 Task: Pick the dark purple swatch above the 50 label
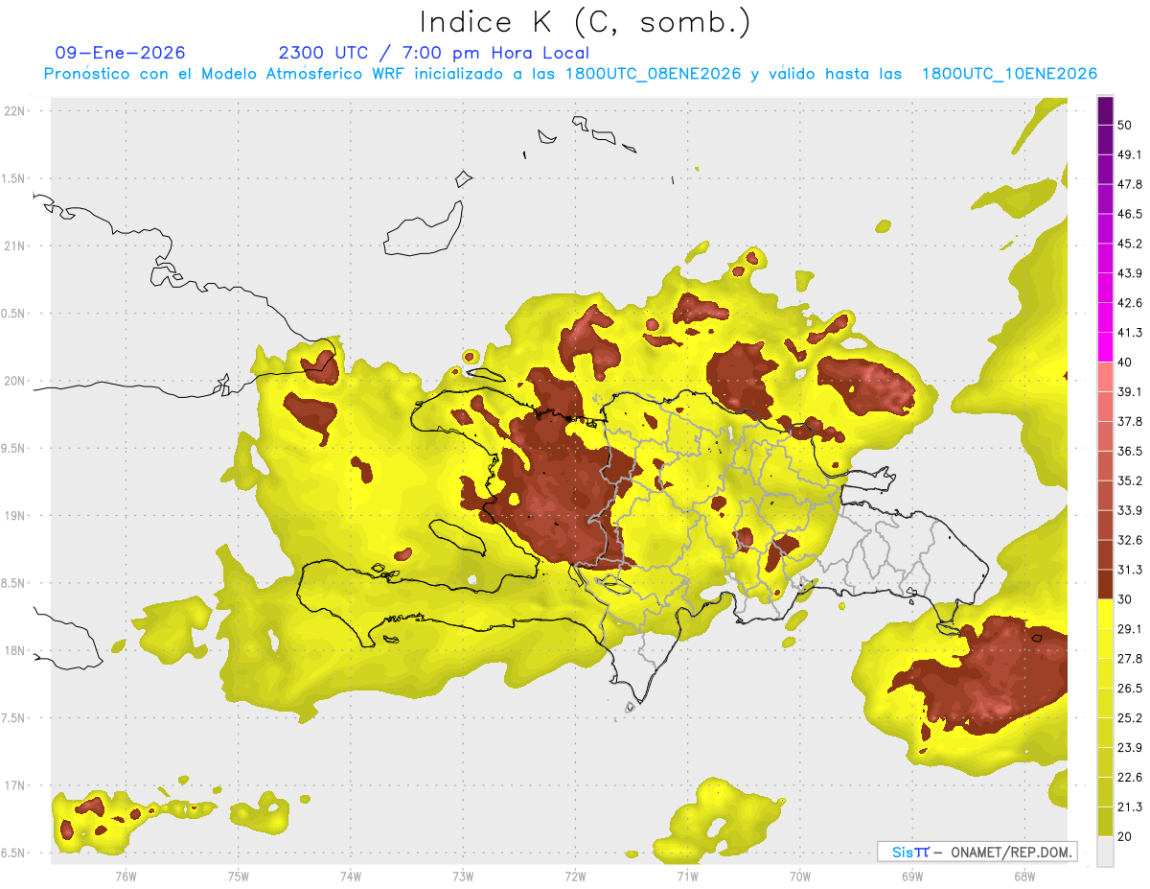pos(1105,111)
